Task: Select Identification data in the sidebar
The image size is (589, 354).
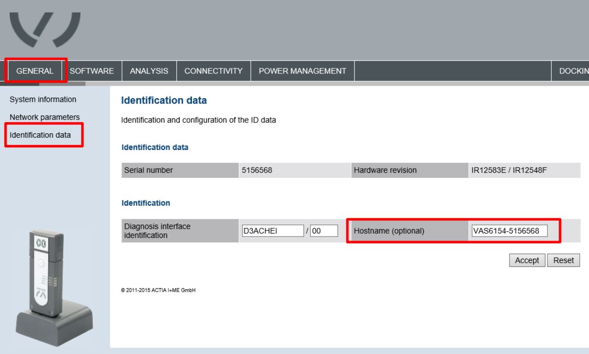Action: 40,135
